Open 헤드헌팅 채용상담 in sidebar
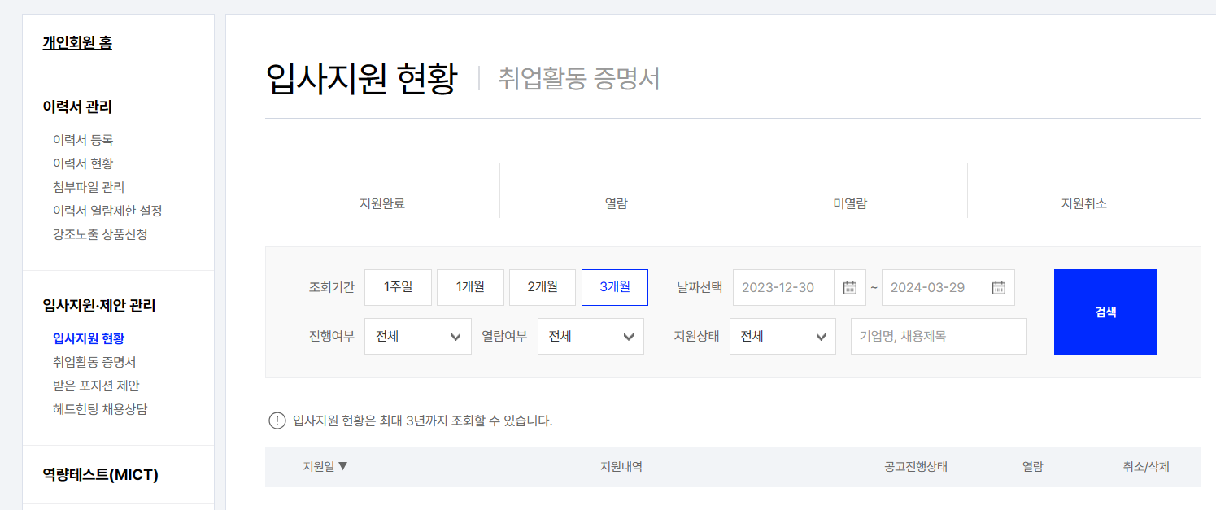 pos(100,409)
